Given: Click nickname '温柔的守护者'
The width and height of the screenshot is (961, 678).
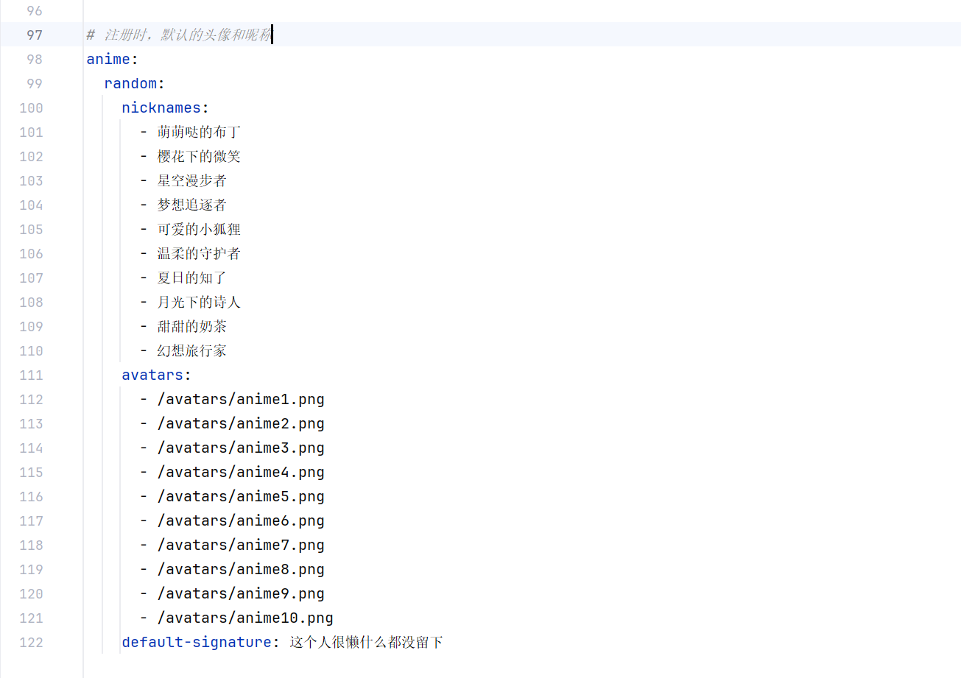Looking at the screenshot, I should pos(199,253).
